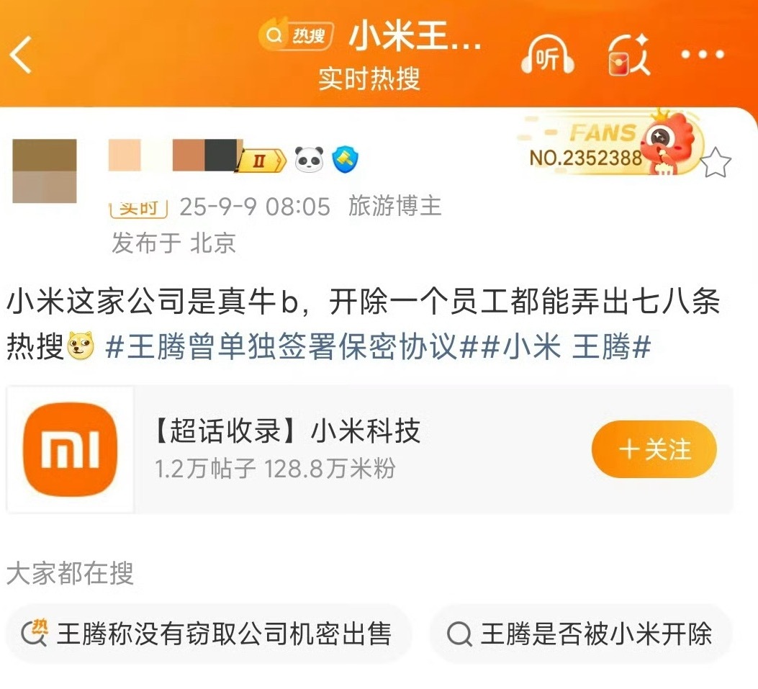Follow 小米科技 super topic with +关注
The height and width of the screenshot is (689, 758).
coord(654,449)
